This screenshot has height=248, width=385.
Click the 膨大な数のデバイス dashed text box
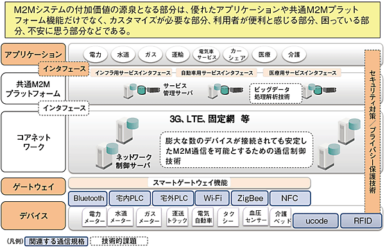coord(236,150)
